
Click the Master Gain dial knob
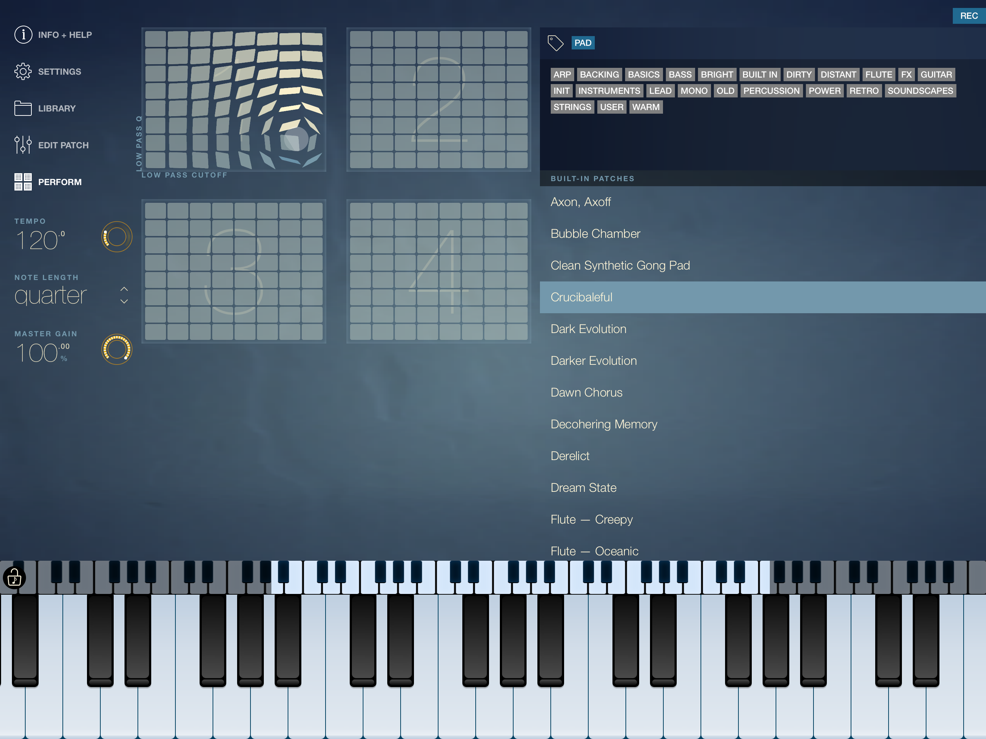click(x=117, y=349)
